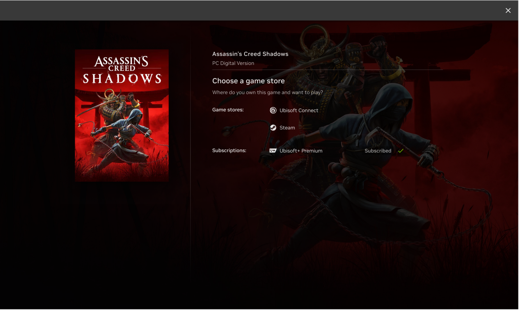
Task: Click the Ubisoft+ Premium subscription icon
Action: (273, 151)
